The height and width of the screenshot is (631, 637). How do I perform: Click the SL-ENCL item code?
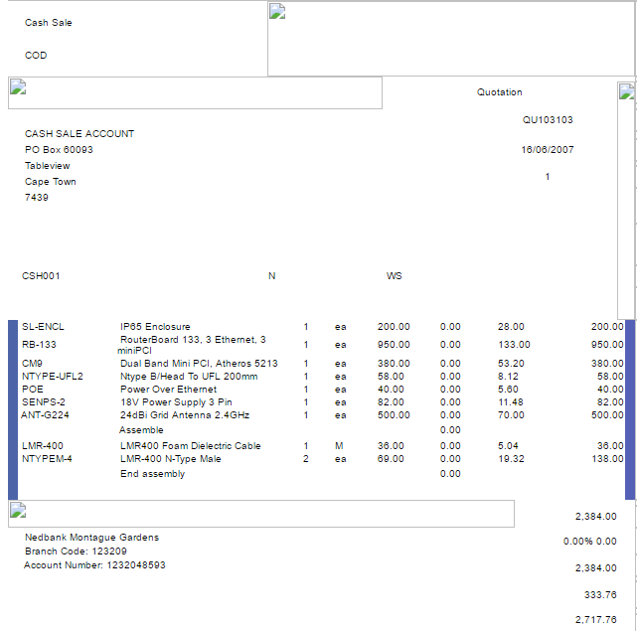click(x=43, y=327)
